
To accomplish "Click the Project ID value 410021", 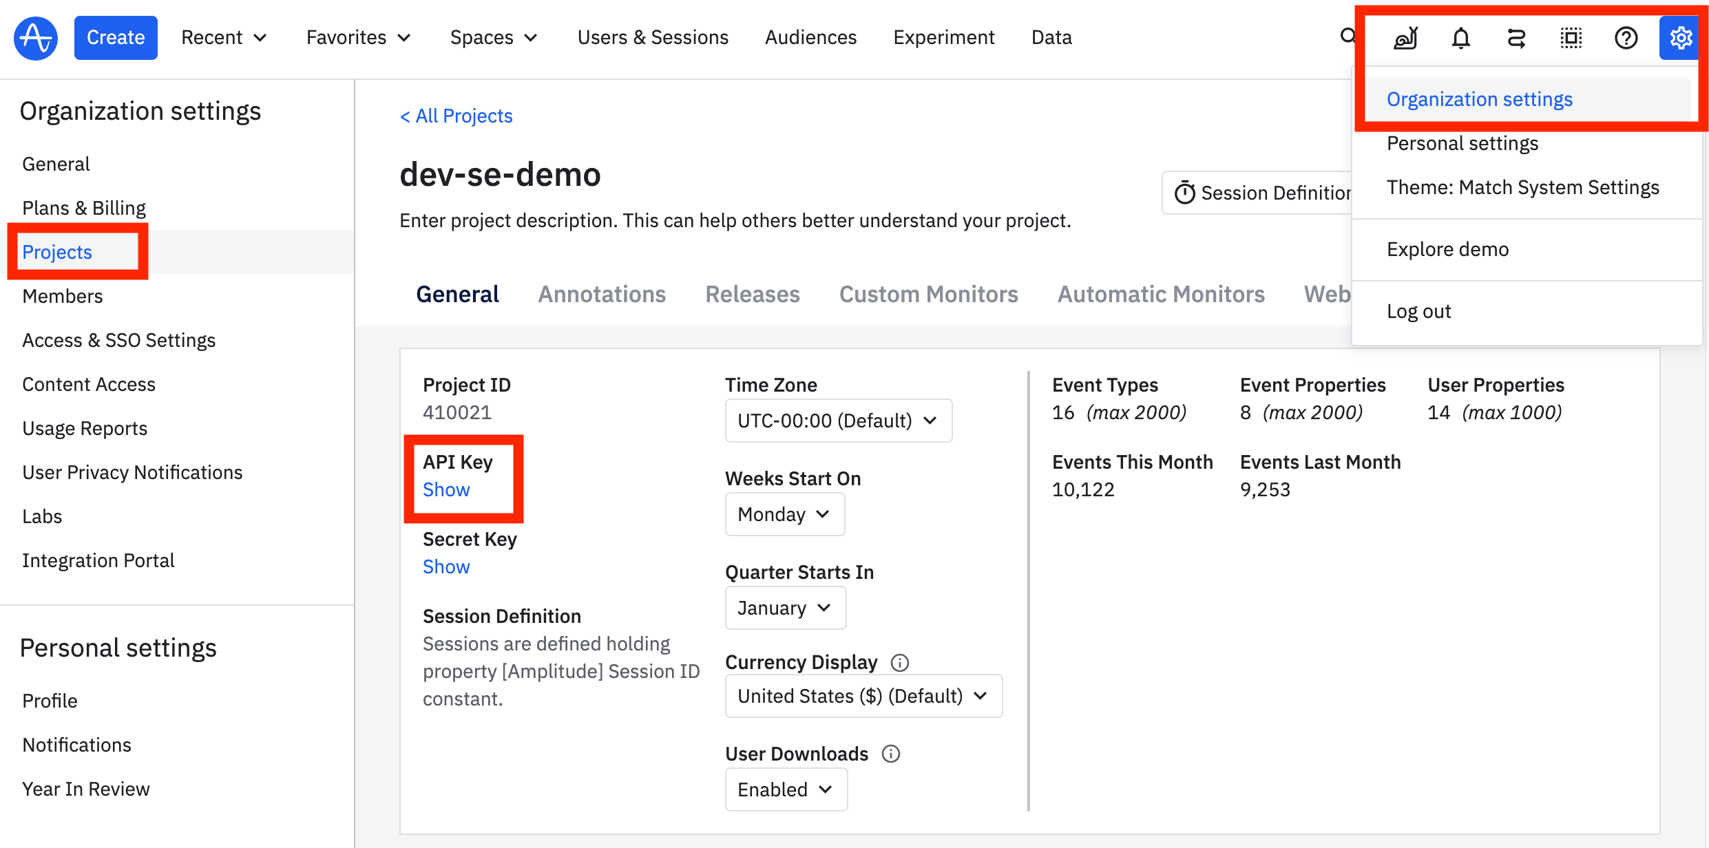I will [x=457, y=412].
